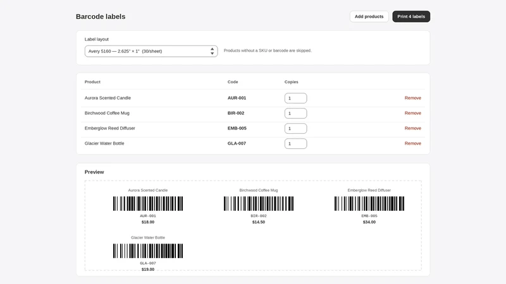Select Glacier Water Bottle in product table

(x=104, y=143)
